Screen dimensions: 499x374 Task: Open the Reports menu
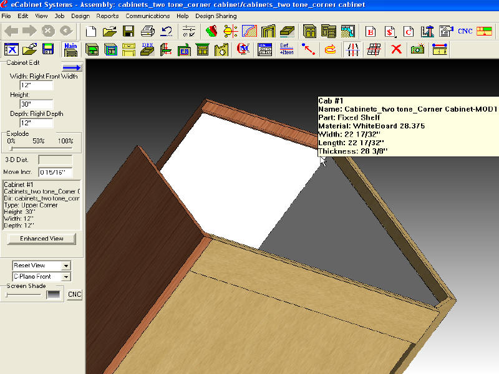click(x=107, y=16)
